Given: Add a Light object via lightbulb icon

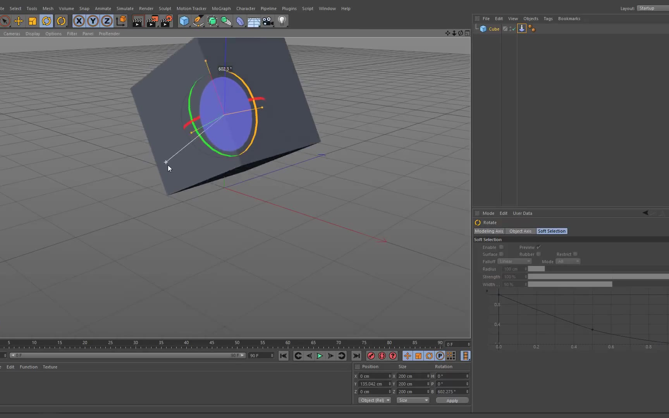Looking at the screenshot, I should tap(282, 21).
